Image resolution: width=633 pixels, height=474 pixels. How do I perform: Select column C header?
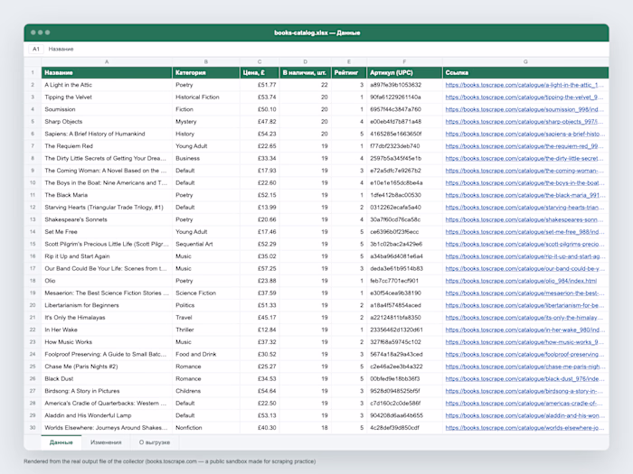pyautogui.click(x=260, y=61)
